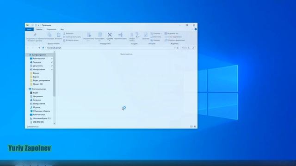
Task: Switch to the Поделиться (Share) tab
Action: pyautogui.click(x=51, y=30)
